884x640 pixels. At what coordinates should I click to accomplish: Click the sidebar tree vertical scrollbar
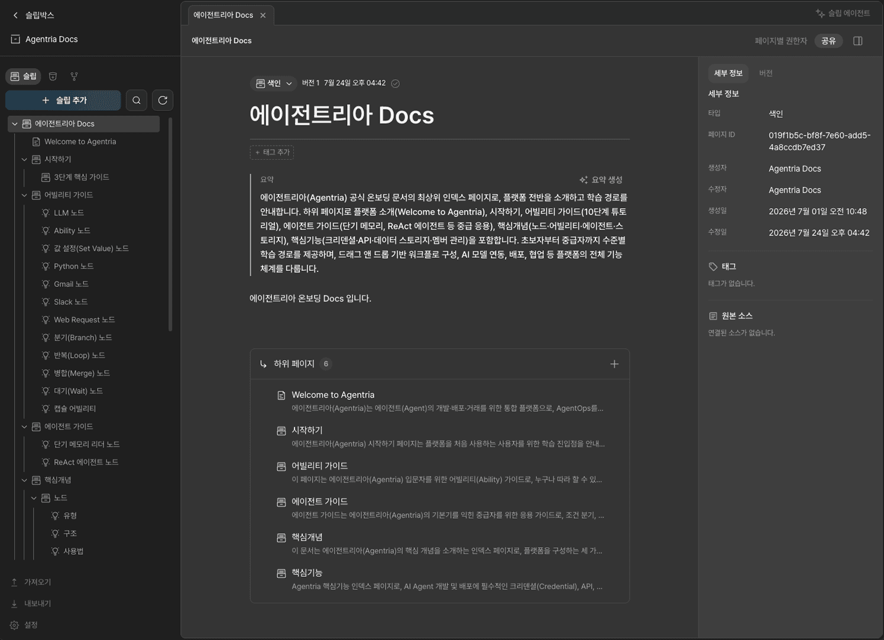click(x=170, y=225)
